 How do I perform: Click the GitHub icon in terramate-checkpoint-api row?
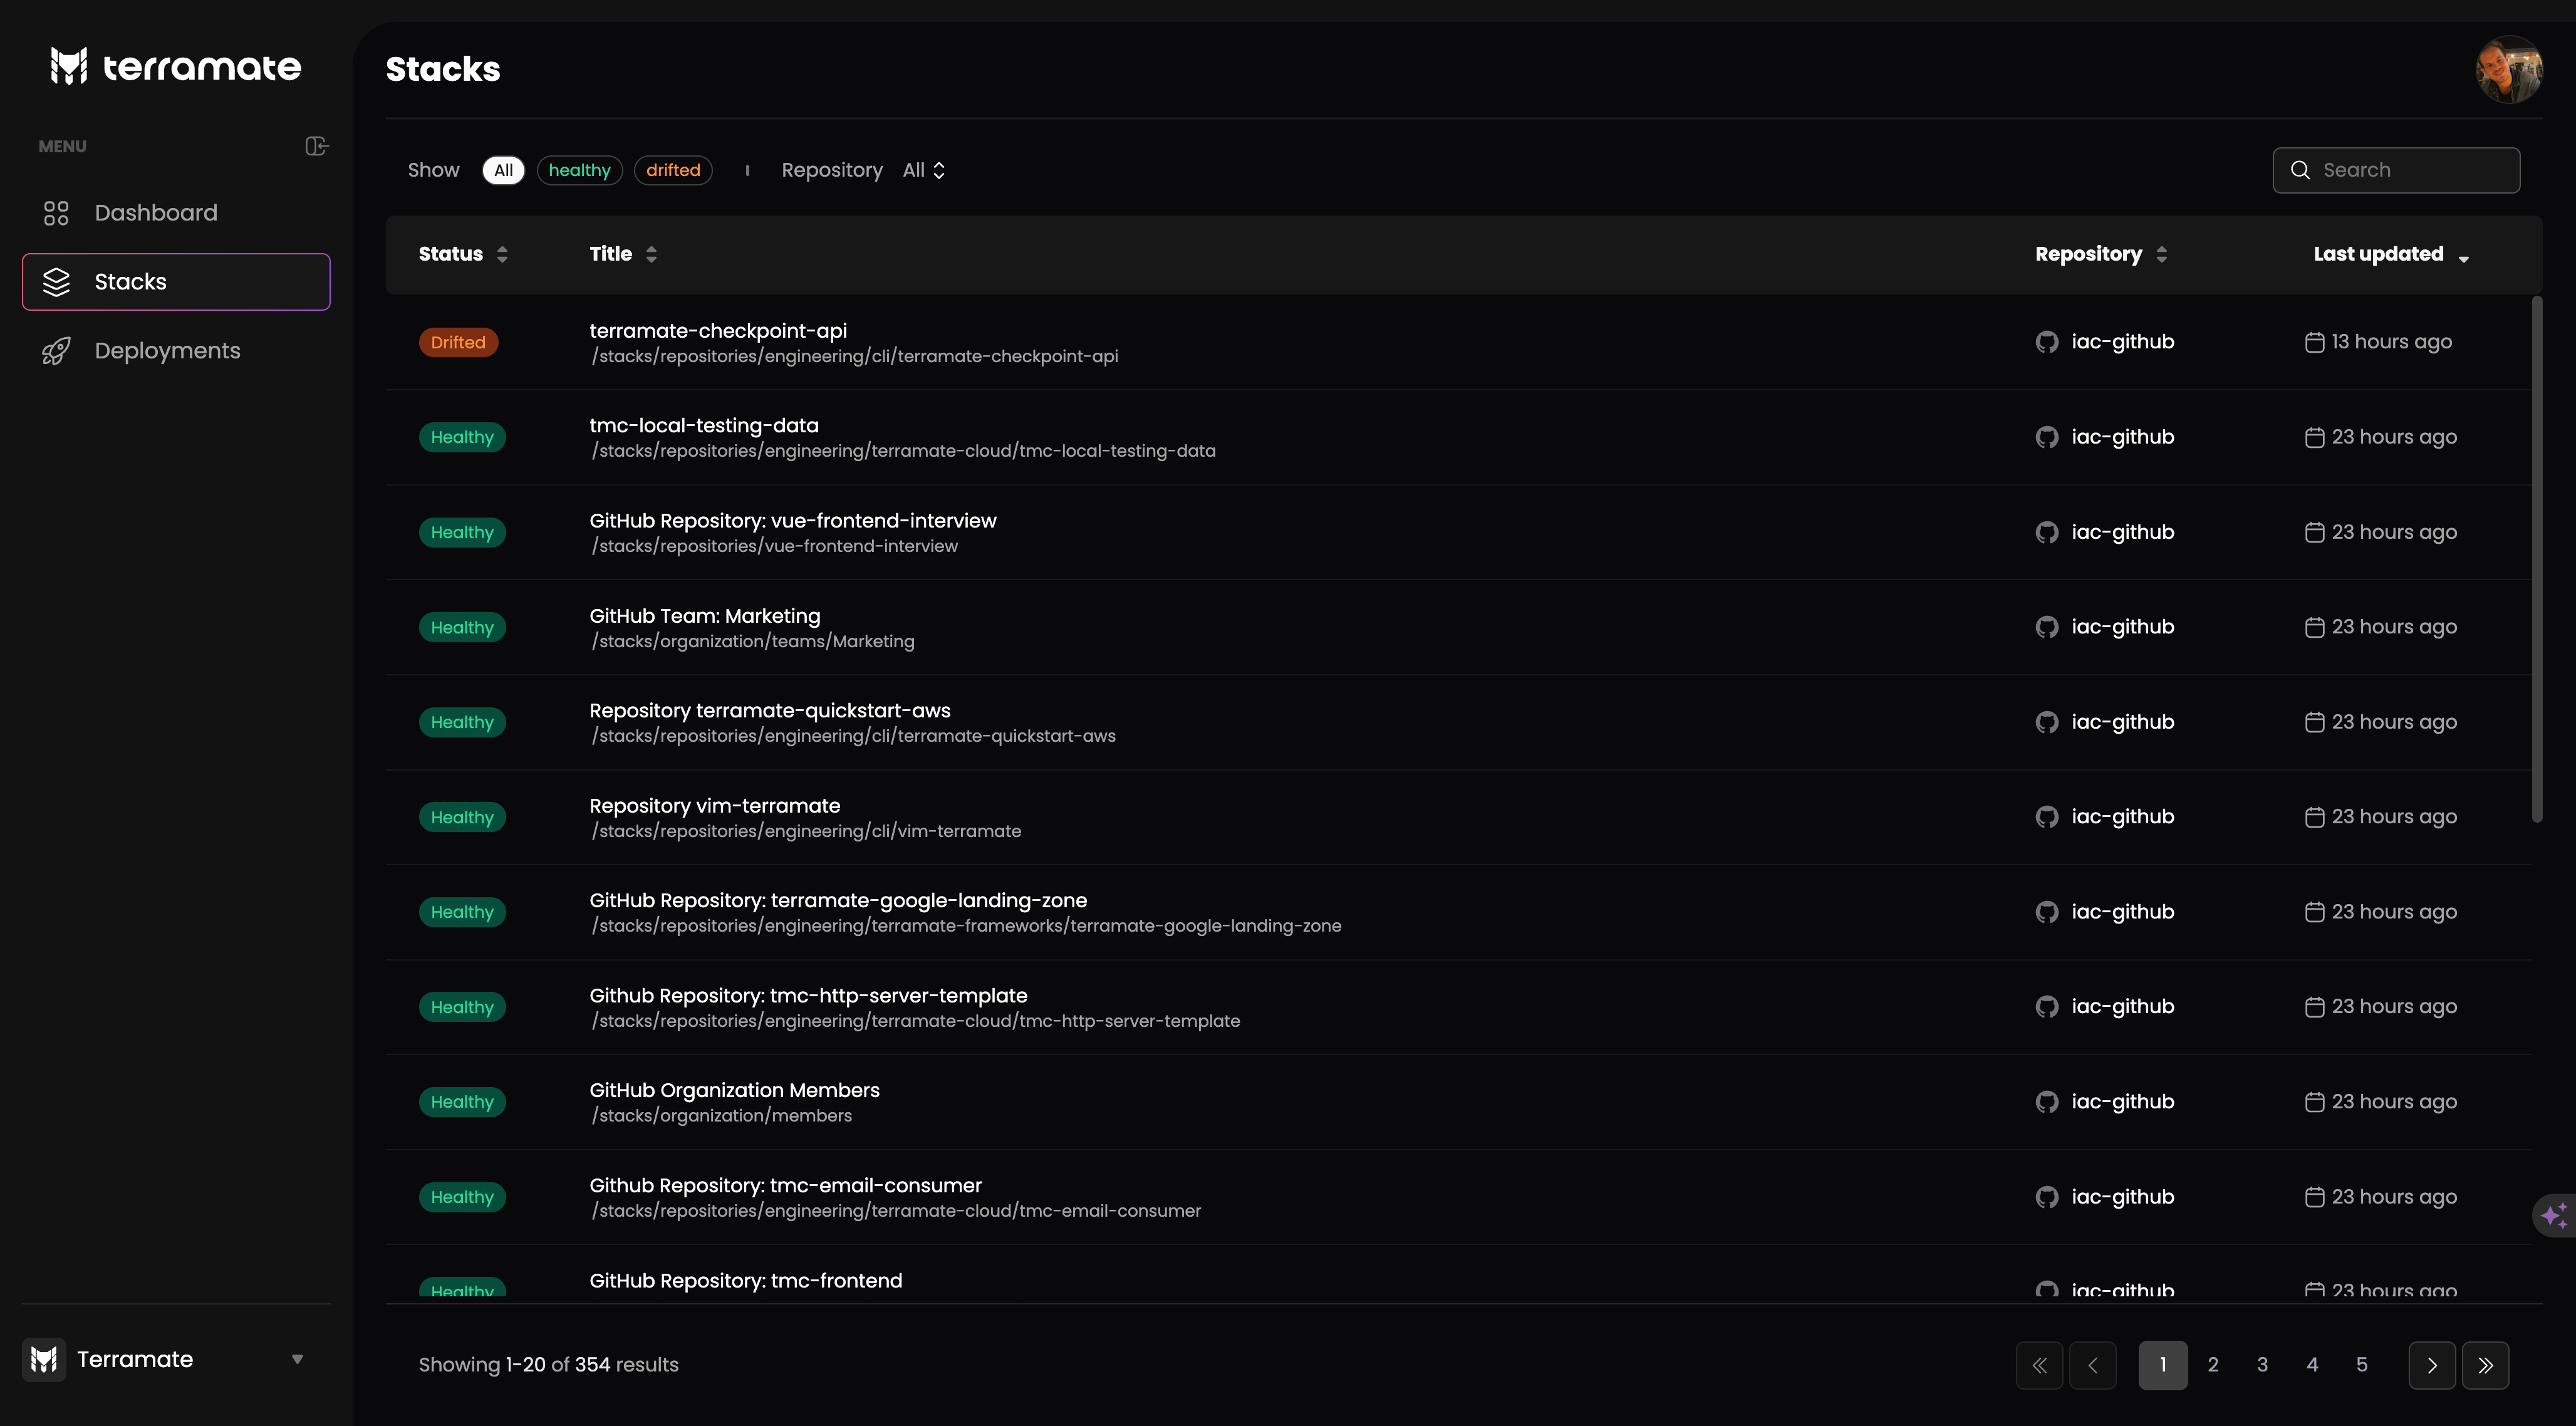(x=2047, y=342)
